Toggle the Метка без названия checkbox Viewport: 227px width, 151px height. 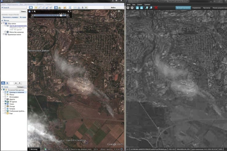pyautogui.click(x=5, y=32)
